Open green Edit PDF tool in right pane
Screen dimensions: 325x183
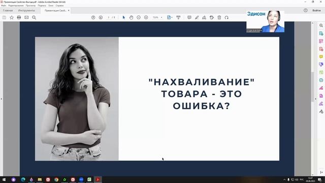[321, 72]
